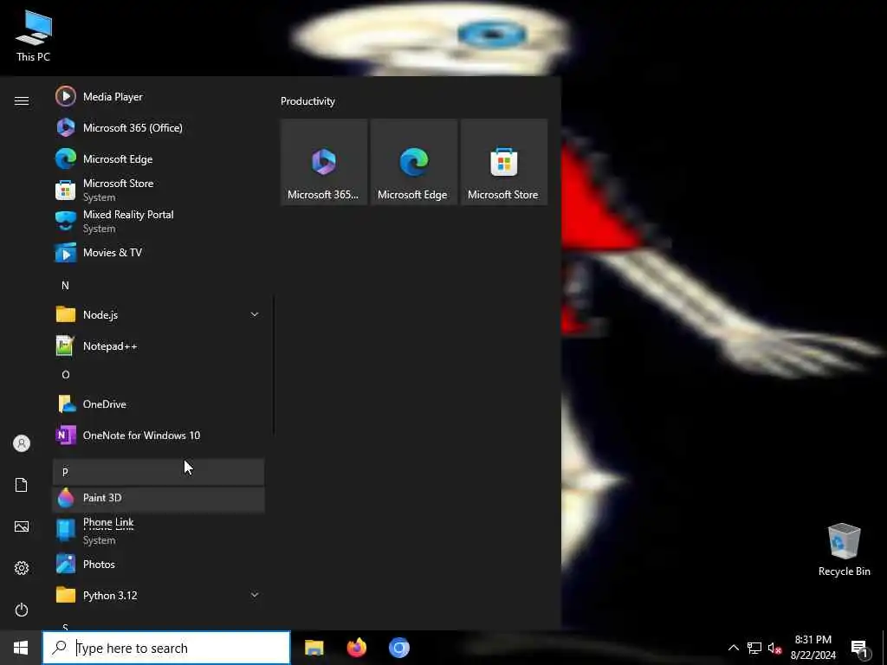887x665 pixels.
Task: Open the notification center icon
Action: 860,648
